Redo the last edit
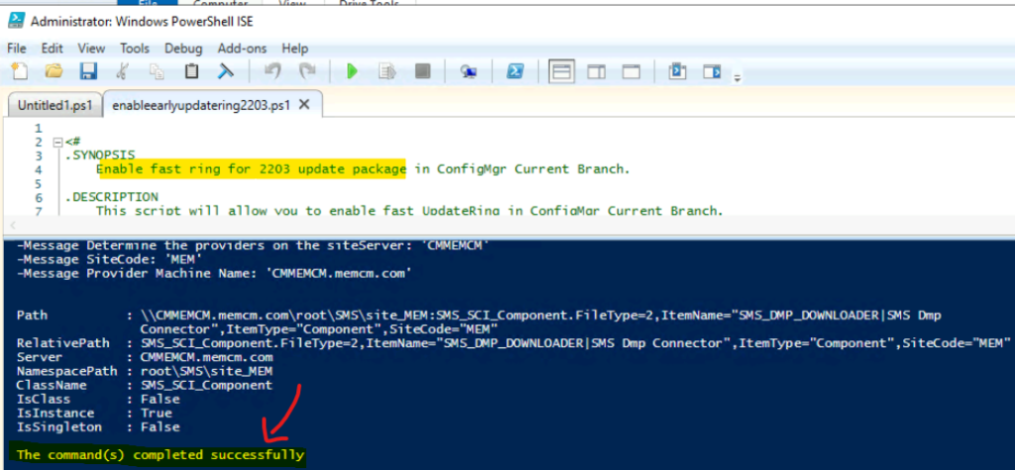 306,70
